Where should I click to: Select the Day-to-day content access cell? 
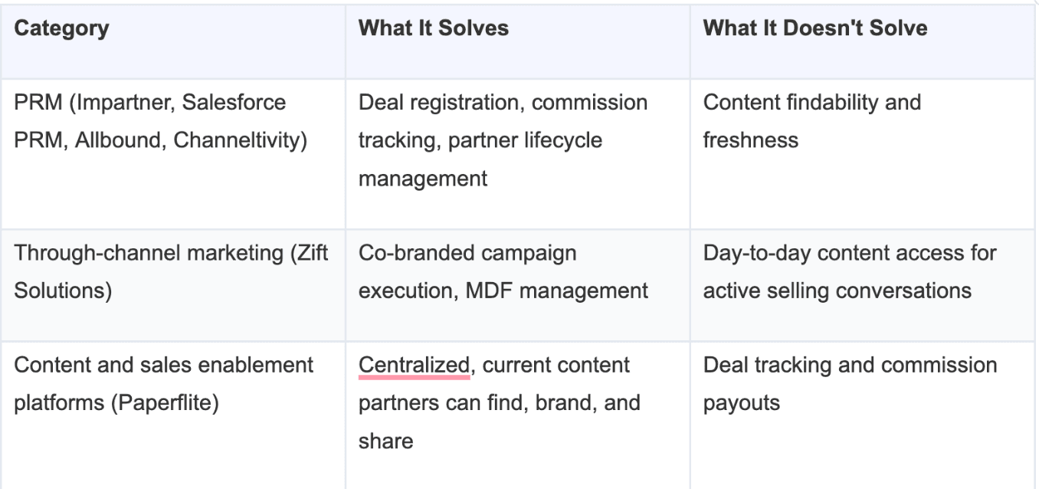coord(864,285)
